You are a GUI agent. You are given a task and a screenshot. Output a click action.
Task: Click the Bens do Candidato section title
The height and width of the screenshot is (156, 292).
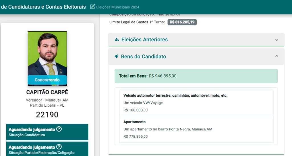143,56
